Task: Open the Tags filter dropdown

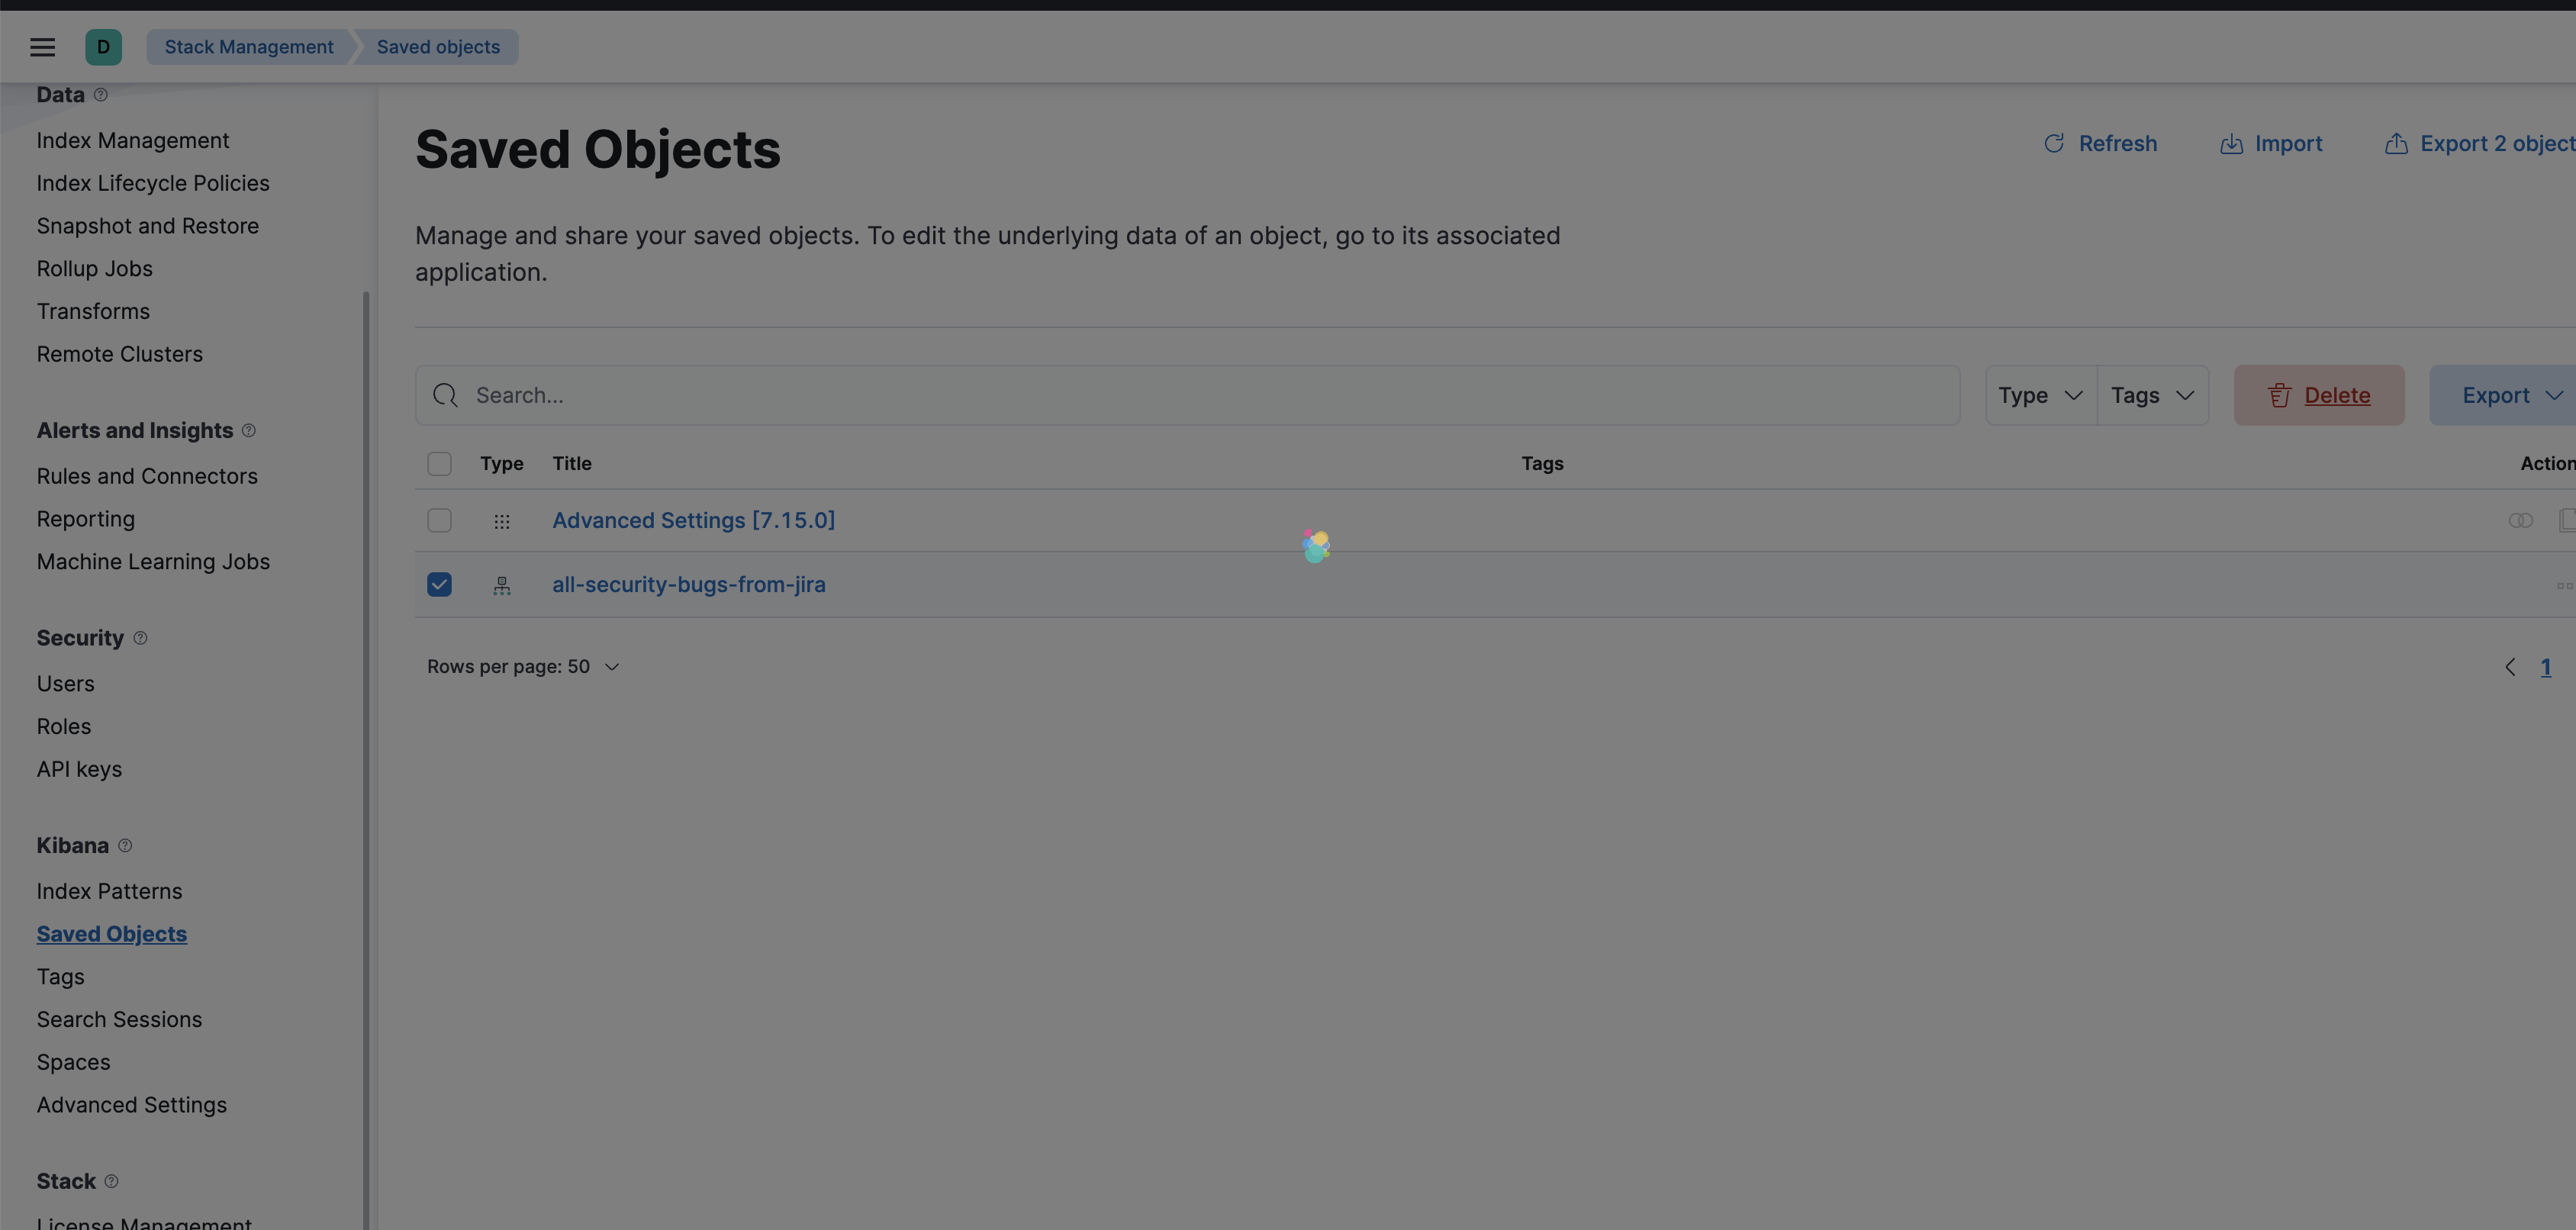Action: pos(2153,396)
